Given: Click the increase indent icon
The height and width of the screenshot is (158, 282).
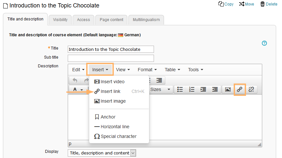Looking at the screenshot, I should (x=203, y=89).
